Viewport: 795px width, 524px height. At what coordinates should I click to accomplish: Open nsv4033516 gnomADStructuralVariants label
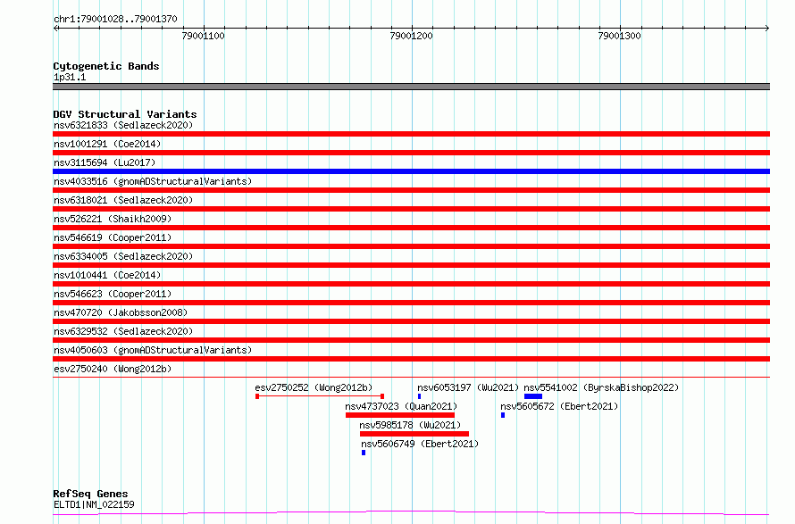pos(153,181)
